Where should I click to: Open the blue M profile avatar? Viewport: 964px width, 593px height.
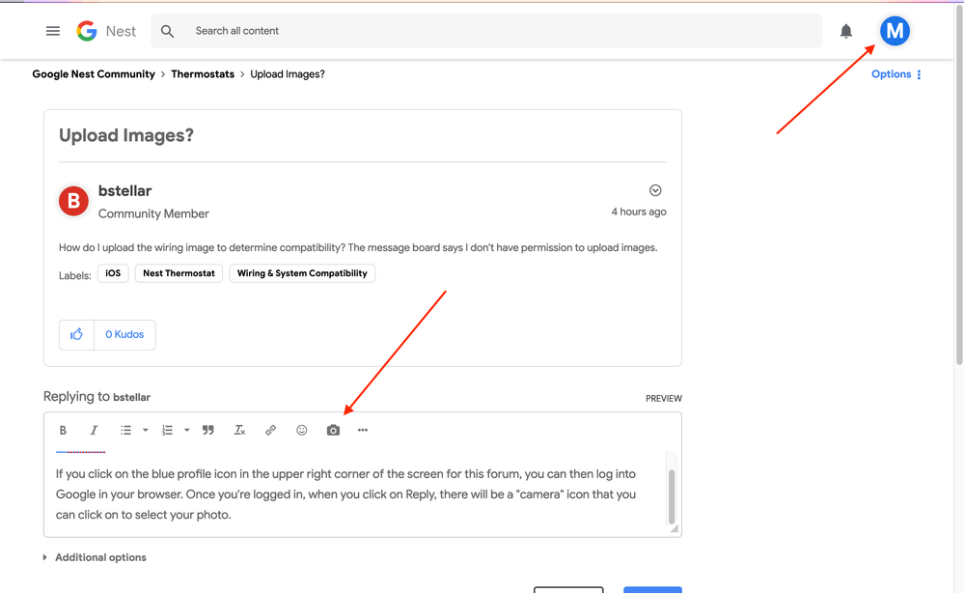[x=895, y=31]
